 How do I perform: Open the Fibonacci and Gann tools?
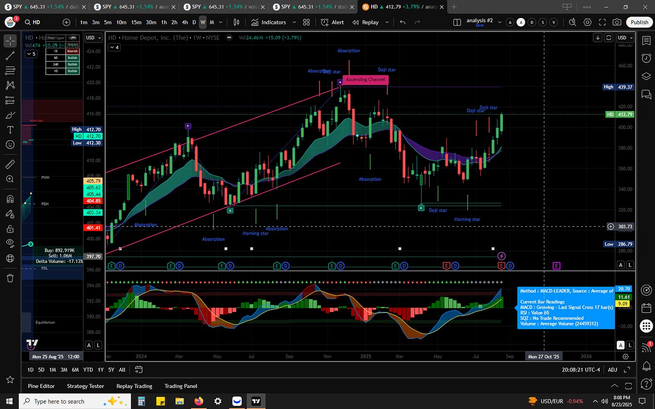coord(10,71)
